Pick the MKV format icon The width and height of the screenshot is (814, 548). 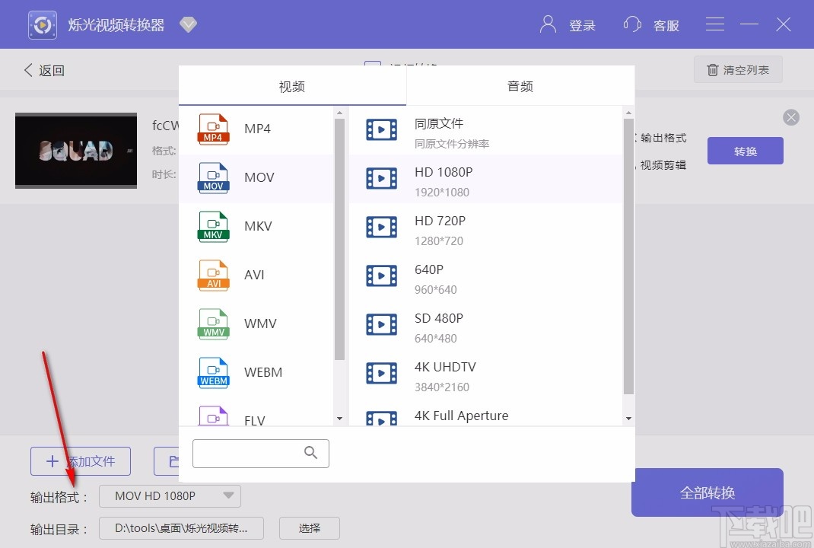(212, 226)
